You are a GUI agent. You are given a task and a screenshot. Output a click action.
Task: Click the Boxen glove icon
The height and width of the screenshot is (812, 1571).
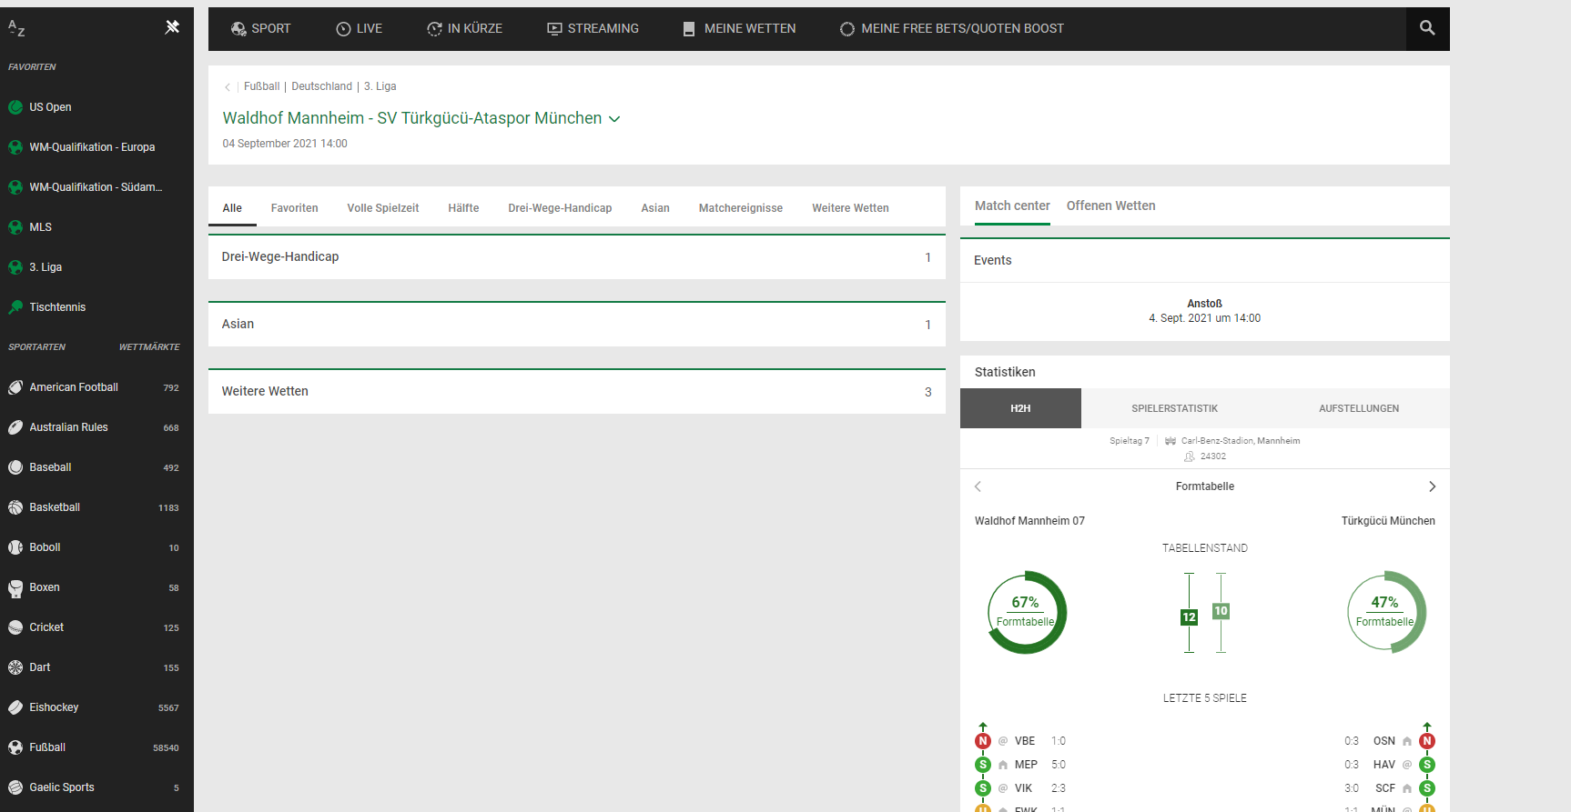click(15, 588)
